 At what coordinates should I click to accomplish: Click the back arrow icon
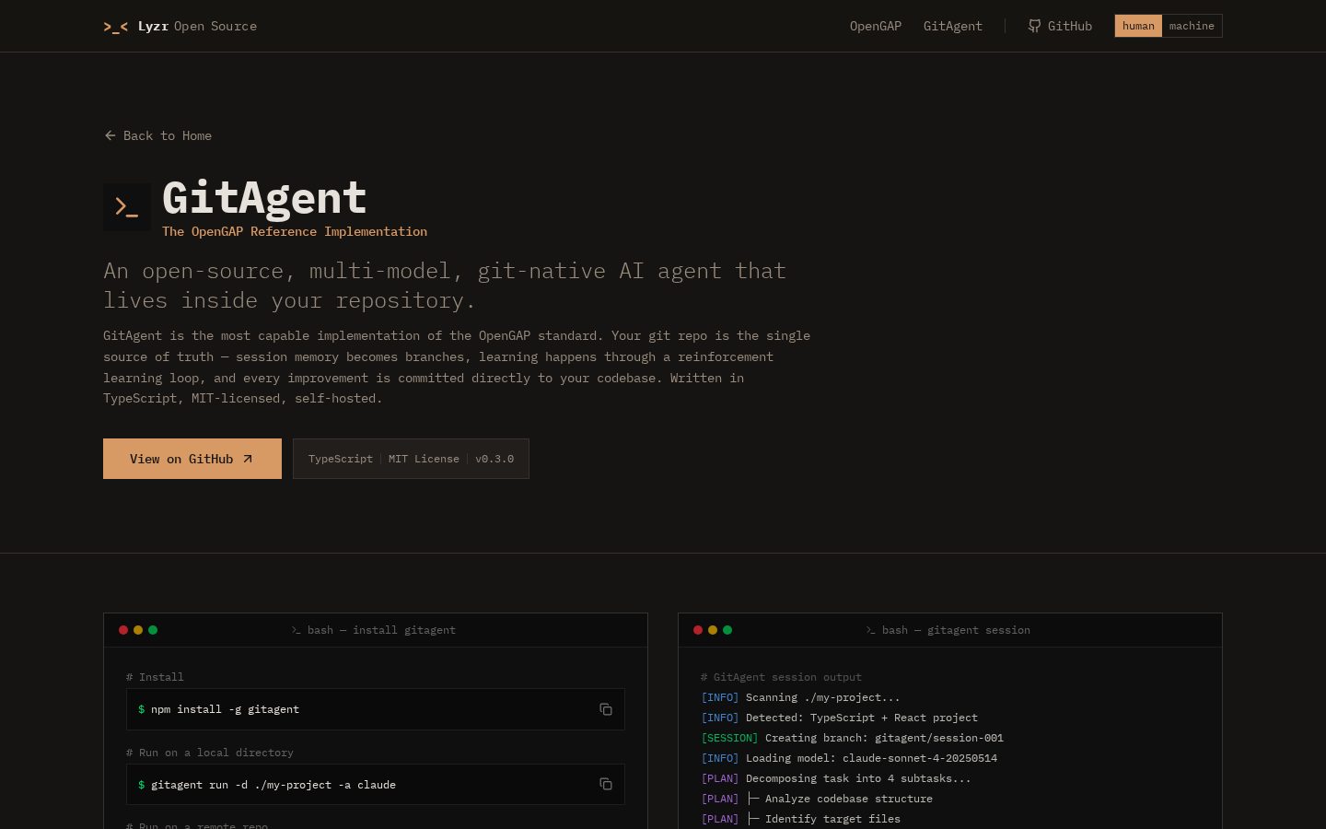[x=110, y=135]
